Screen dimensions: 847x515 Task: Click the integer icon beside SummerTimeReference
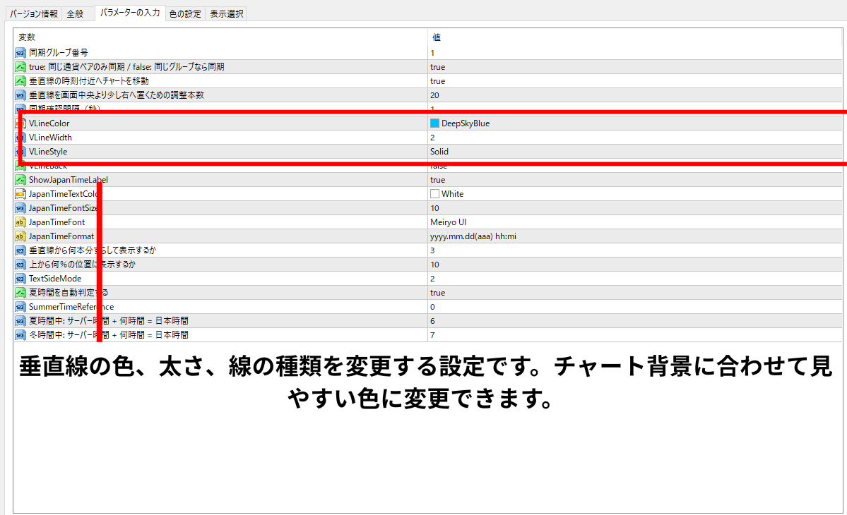tap(20, 307)
